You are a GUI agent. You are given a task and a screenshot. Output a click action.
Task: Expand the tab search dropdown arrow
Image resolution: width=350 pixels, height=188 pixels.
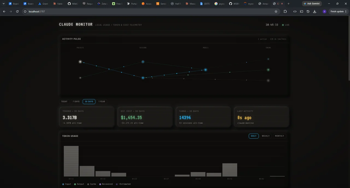pos(4,4)
